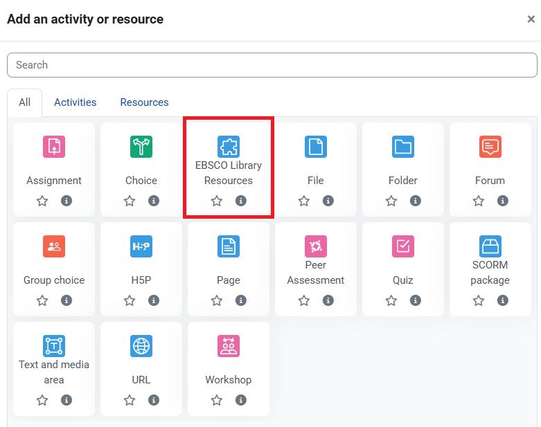Image resolution: width=541 pixels, height=427 pixels.
Task: Click the Peer Assessment label link
Action: pos(315,273)
